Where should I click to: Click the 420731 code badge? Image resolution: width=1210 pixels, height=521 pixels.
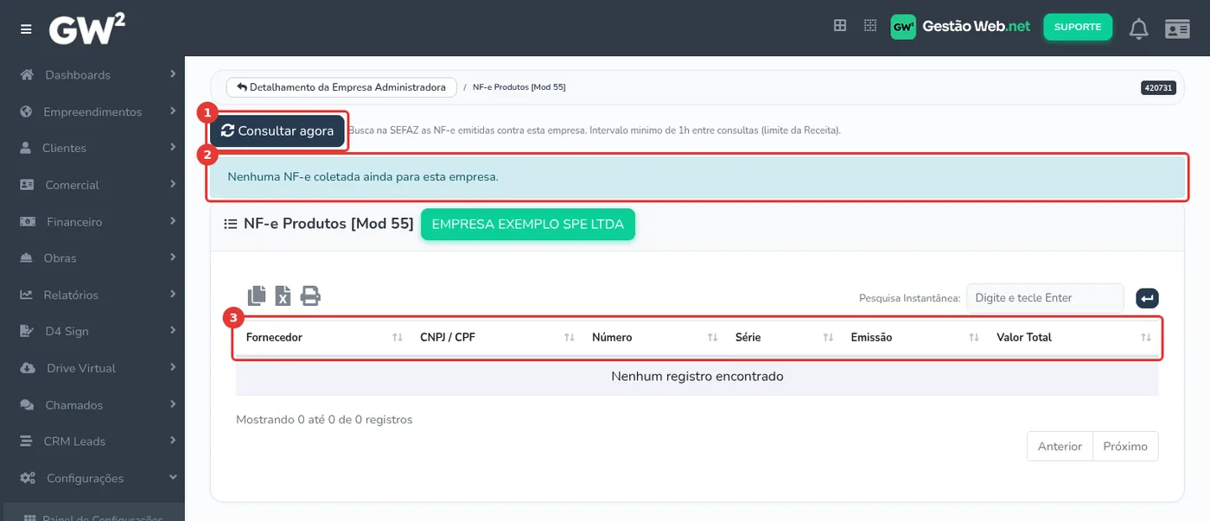pyautogui.click(x=1158, y=88)
